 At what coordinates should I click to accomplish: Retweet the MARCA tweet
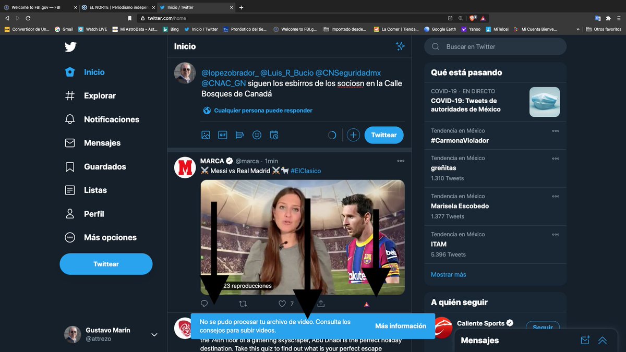243,304
